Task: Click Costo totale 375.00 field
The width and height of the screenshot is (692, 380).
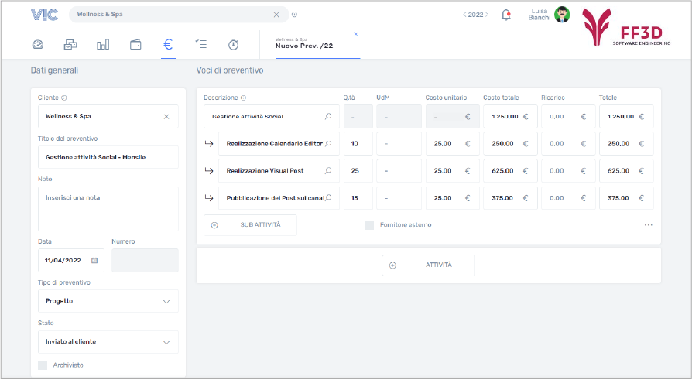Action: [x=510, y=197]
